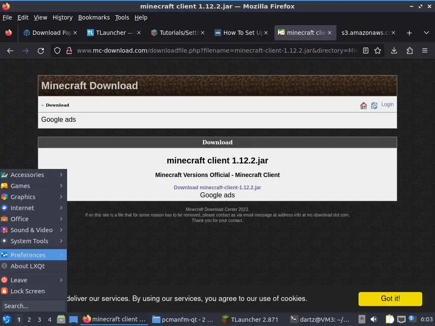Open the History menu

62,17
